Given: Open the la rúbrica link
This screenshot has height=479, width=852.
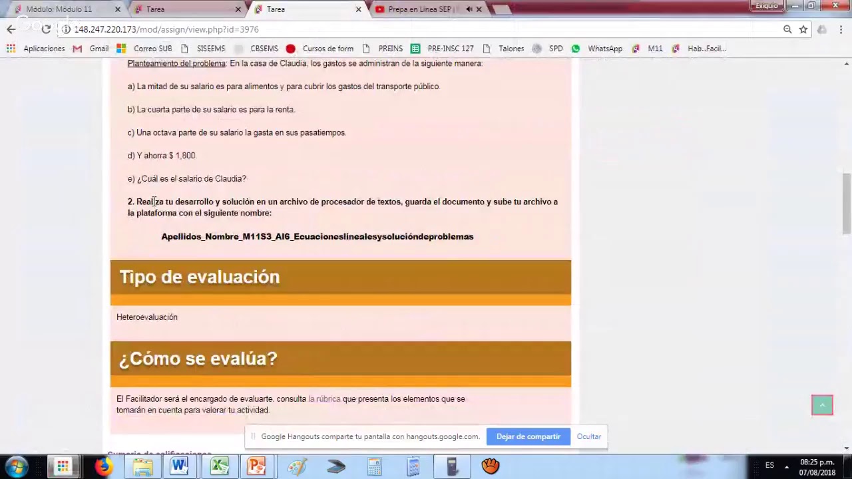Looking at the screenshot, I should coord(324,399).
